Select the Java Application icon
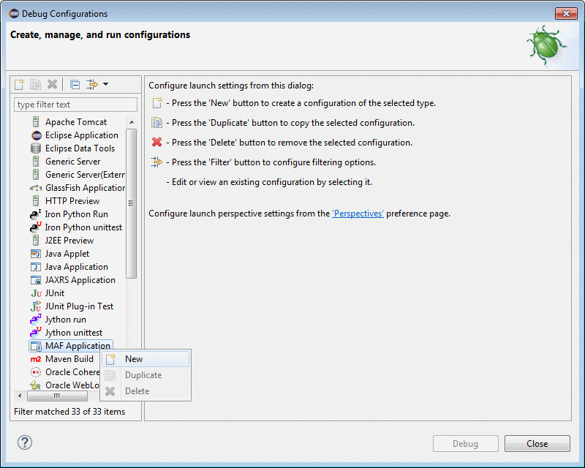585x468 pixels. pyautogui.click(x=36, y=267)
